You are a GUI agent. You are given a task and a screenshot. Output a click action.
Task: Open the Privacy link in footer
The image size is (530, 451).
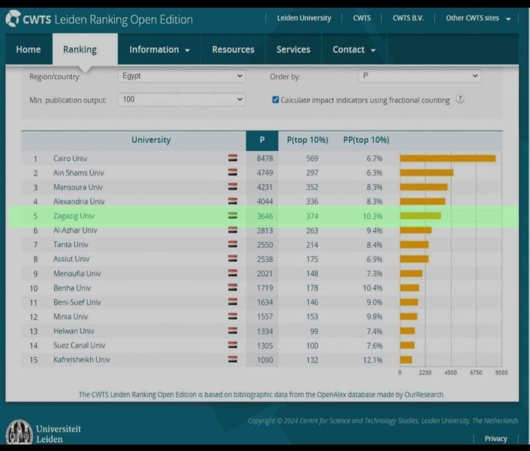[496, 439]
